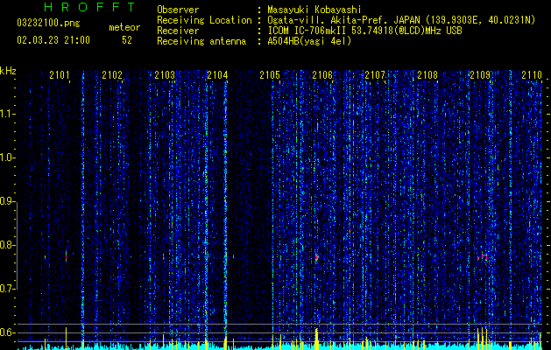Click the 'Receiver' field label
This screenshot has height=350, width=551.
(x=178, y=31)
